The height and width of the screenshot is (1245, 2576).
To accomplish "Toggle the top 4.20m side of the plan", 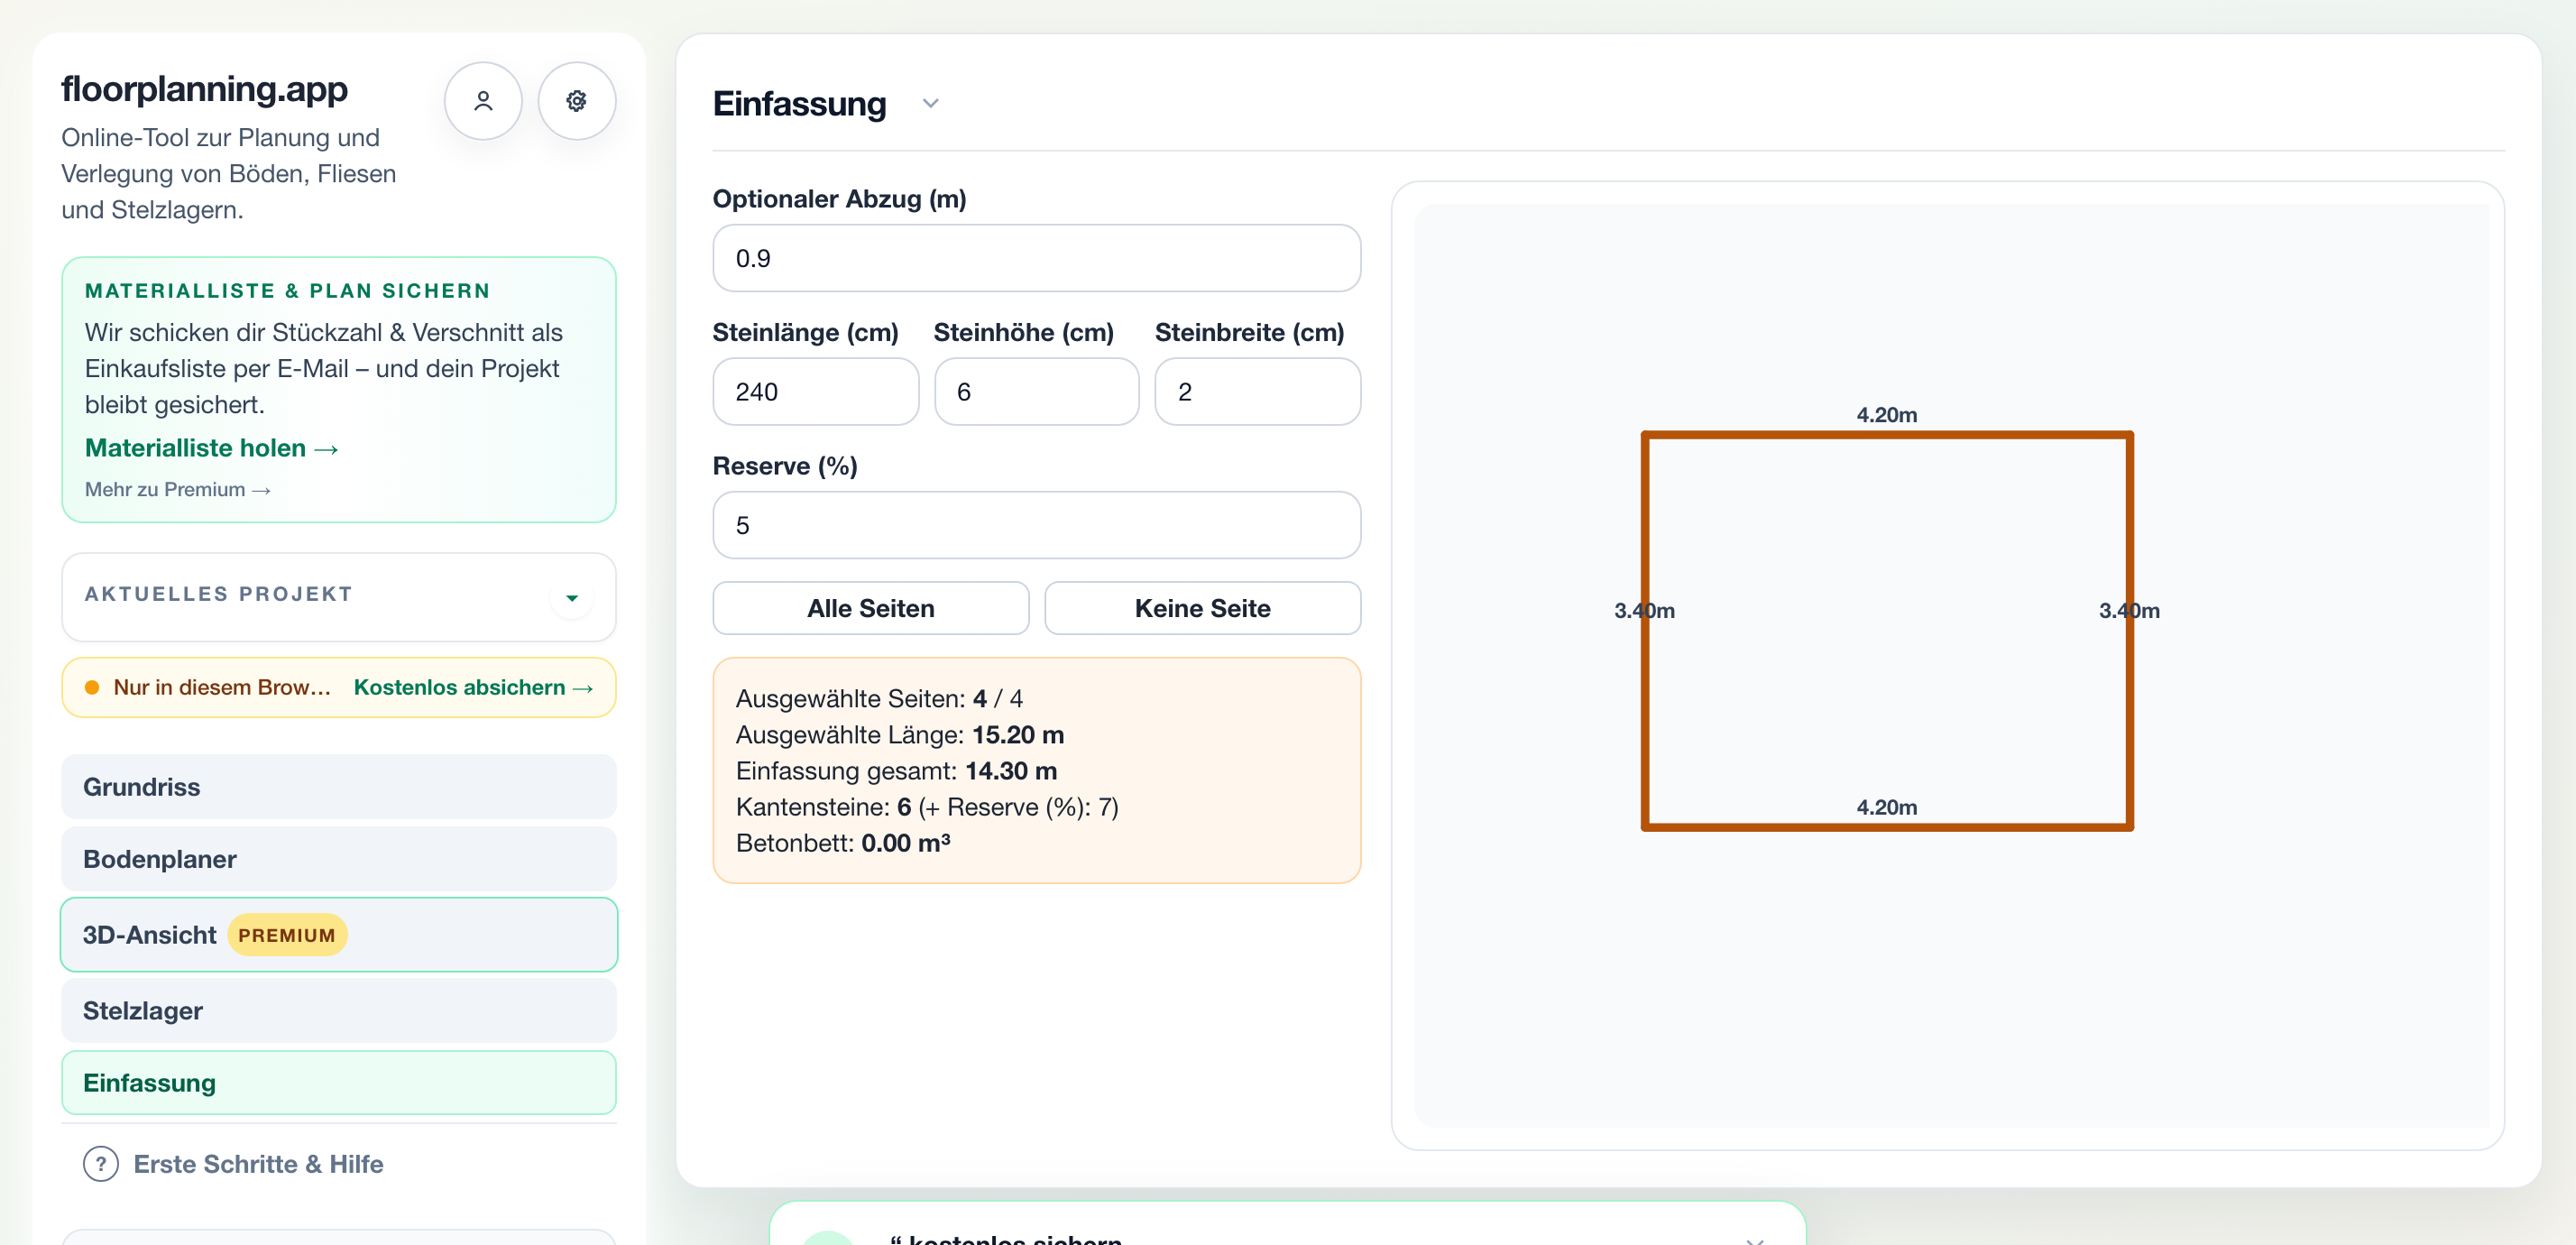I will coord(1887,435).
